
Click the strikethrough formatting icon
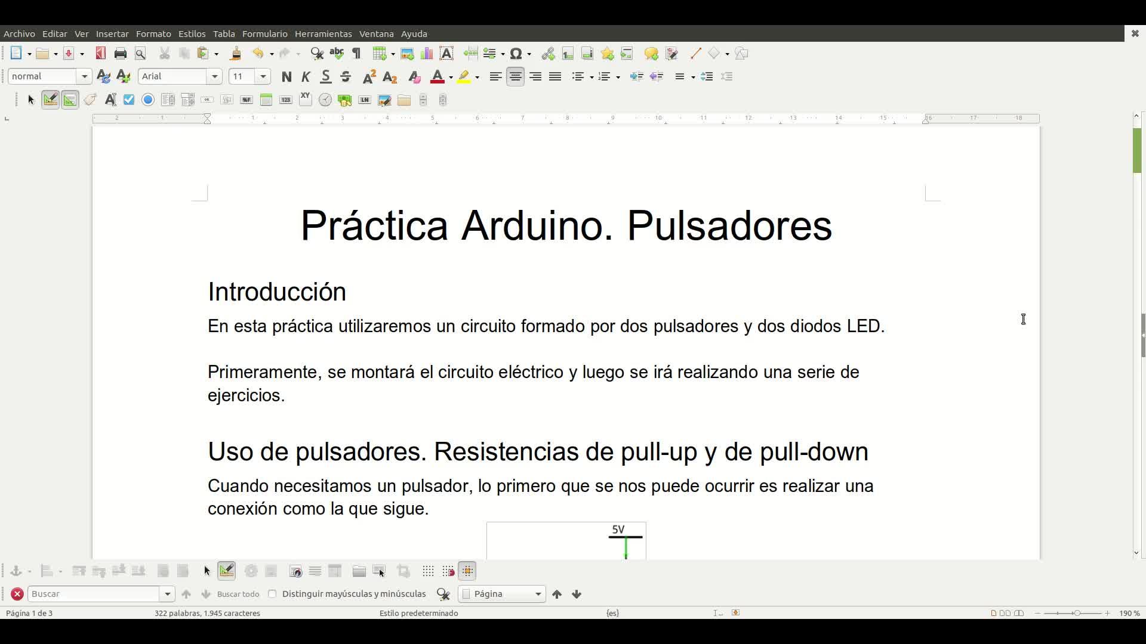(346, 76)
